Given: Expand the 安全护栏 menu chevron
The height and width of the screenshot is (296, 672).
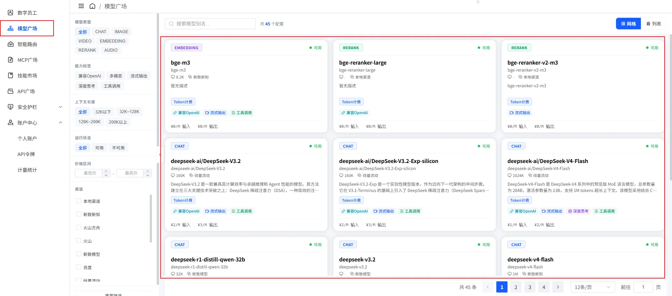Looking at the screenshot, I should (61, 107).
